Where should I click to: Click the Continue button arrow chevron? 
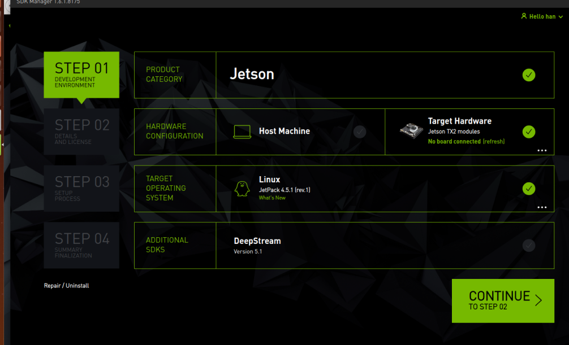(538, 300)
